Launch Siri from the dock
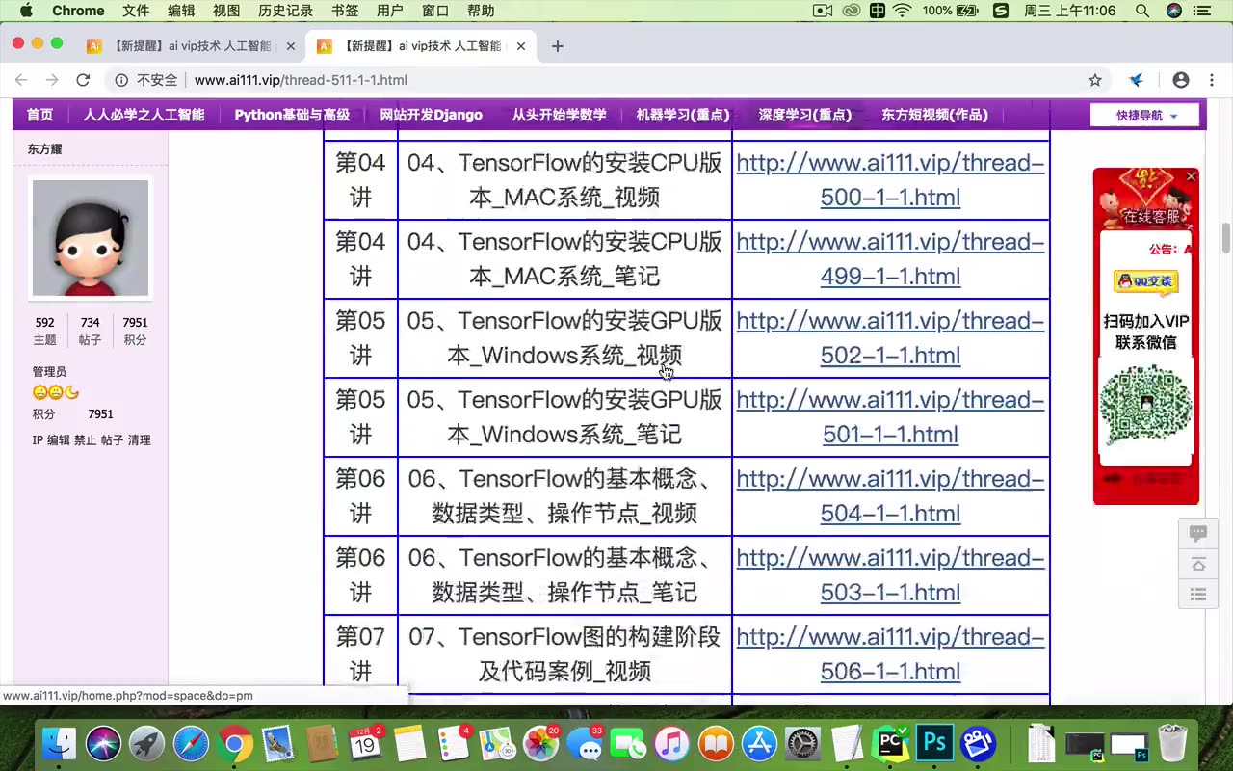This screenshot has height=771, width=1233. (x=103, y=744)
